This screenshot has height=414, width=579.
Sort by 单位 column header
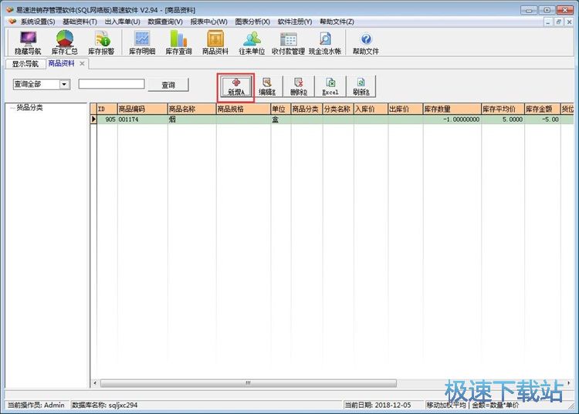281,109
